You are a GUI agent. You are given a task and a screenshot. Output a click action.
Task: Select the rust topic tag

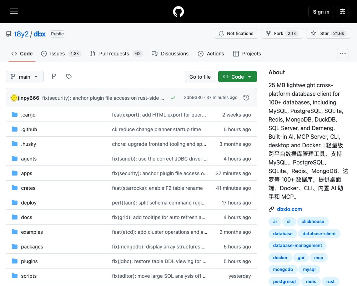[330, 281]
